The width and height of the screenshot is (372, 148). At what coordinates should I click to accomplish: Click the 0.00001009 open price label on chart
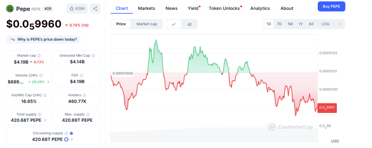pos(123,73)
